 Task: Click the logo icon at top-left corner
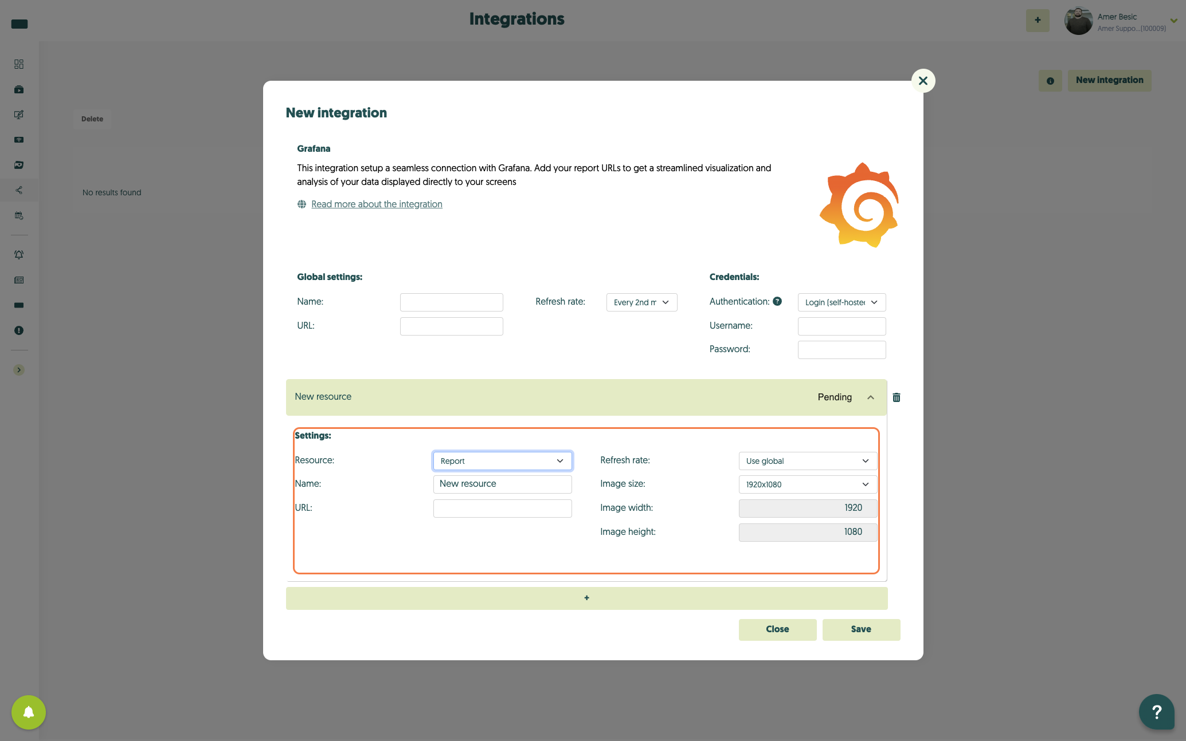tap(19, 24)
